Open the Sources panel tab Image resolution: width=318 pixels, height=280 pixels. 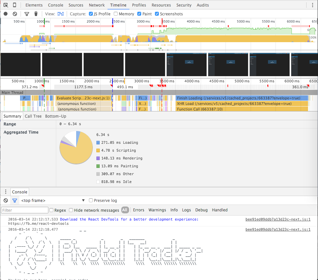click(x=76, y=5)
